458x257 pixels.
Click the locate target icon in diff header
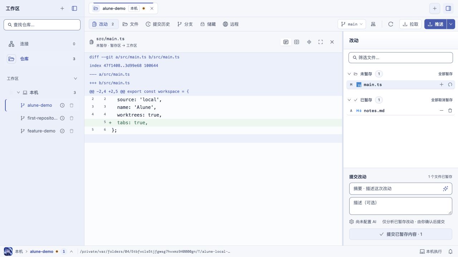(309, 42)
